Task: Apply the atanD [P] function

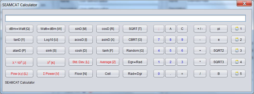Action: click(x=19, y=50)
